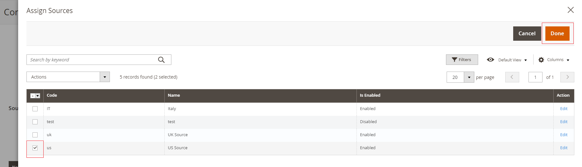Click the eye icon for Default View
Image resolution: width=582 pixels, height=167 pixels.
(x=491, y=60)
